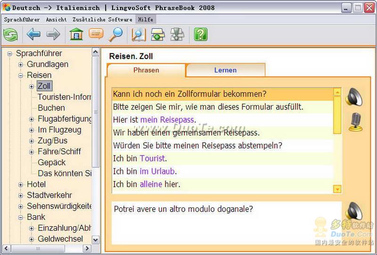
Task: Select phrase 'Wir haben einen gemeinsamen Reisepass.'
Action: [x=222, y=132]
